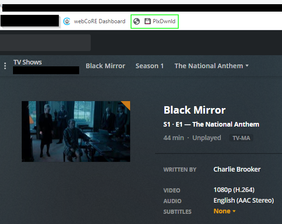
Task: Click the AUDIO label
Action: [x=172, y=201]
